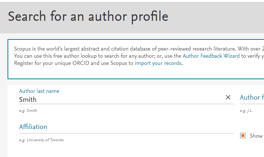This screenshot has height=157, width=264.
Task: Toggle the orange Show checkbox
Action: coord(243,135)
